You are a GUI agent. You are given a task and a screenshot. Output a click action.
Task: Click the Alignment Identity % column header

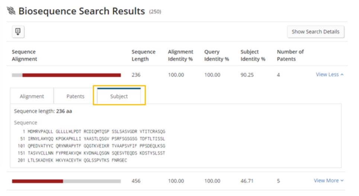[x=180, y=55]
